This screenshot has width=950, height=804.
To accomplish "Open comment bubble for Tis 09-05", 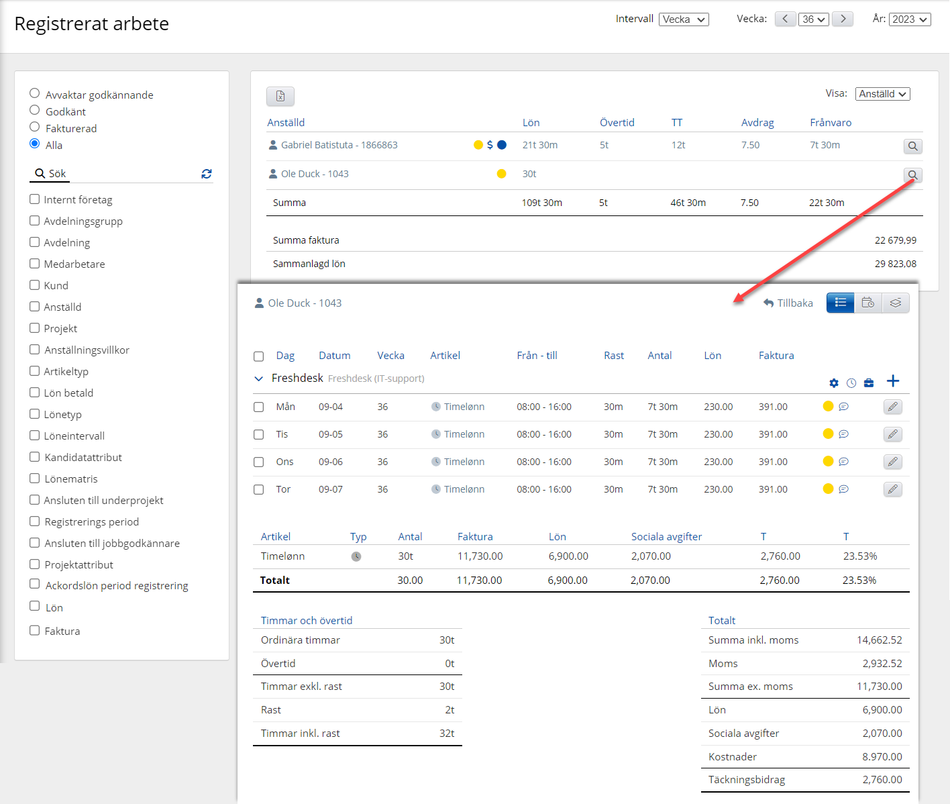I will [x=844, y=434].
